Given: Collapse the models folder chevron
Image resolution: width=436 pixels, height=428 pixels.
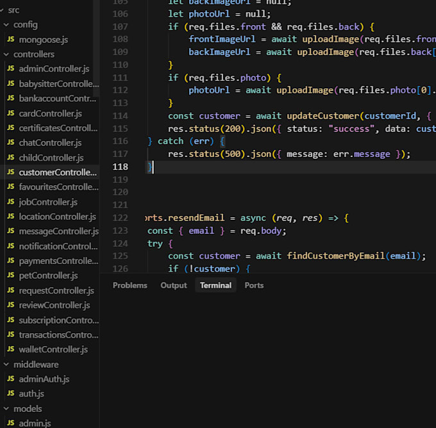Looking at the screenshot, I should click(6, 409).
